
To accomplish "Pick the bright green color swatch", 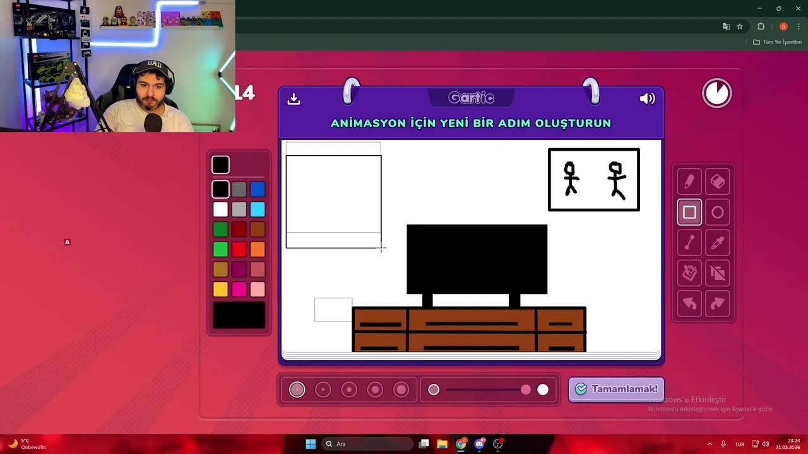I will coord(220,250).
